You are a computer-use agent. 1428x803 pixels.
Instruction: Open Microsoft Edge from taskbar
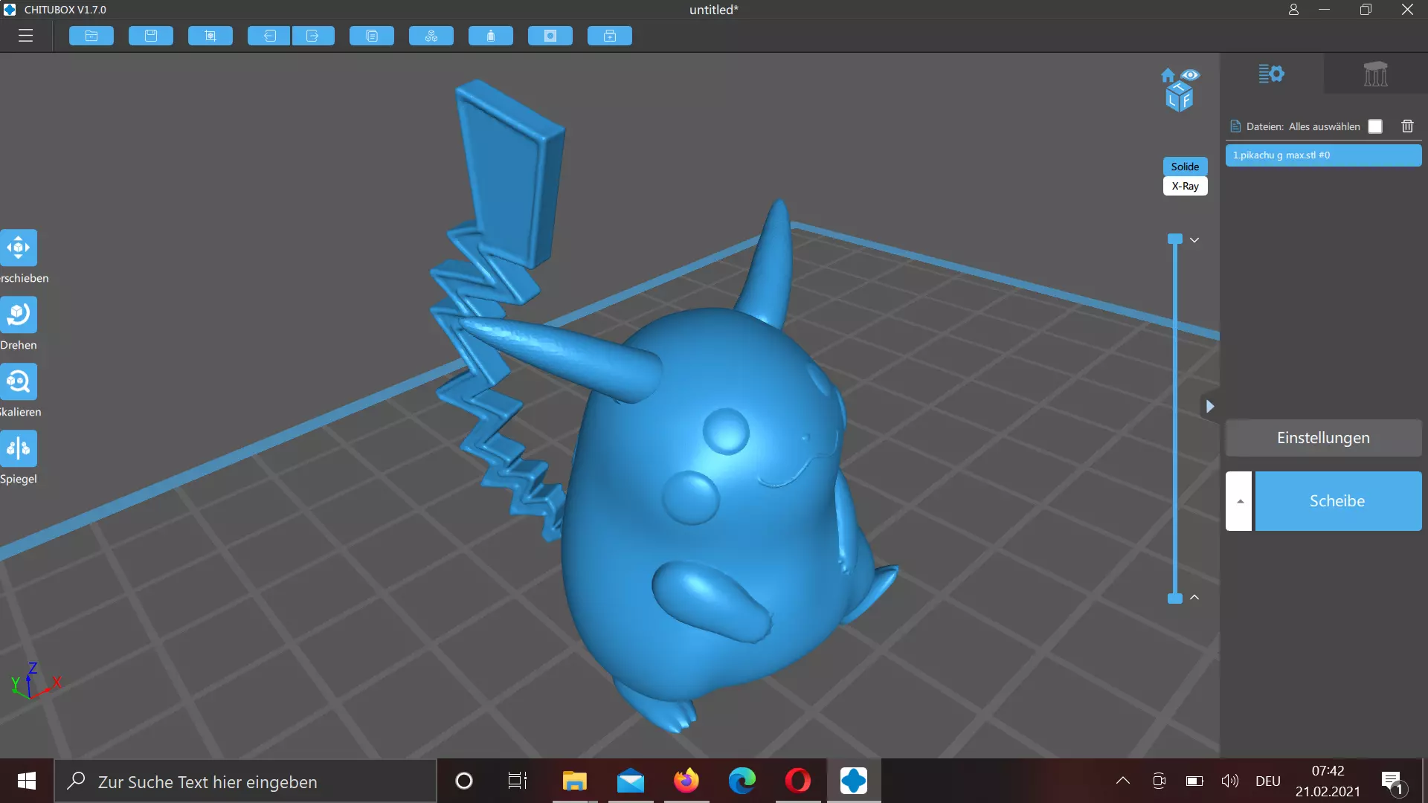(742, 781)
